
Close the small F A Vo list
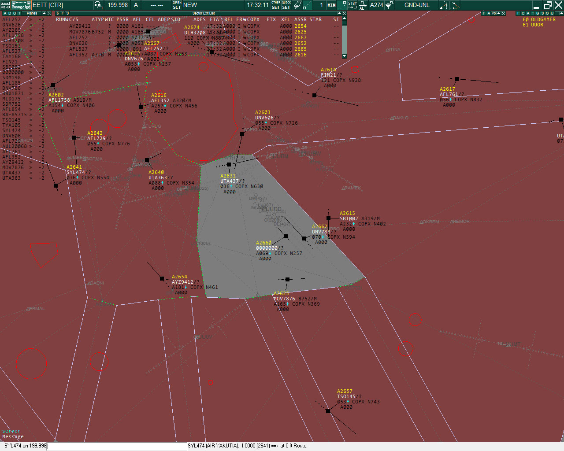504,13
